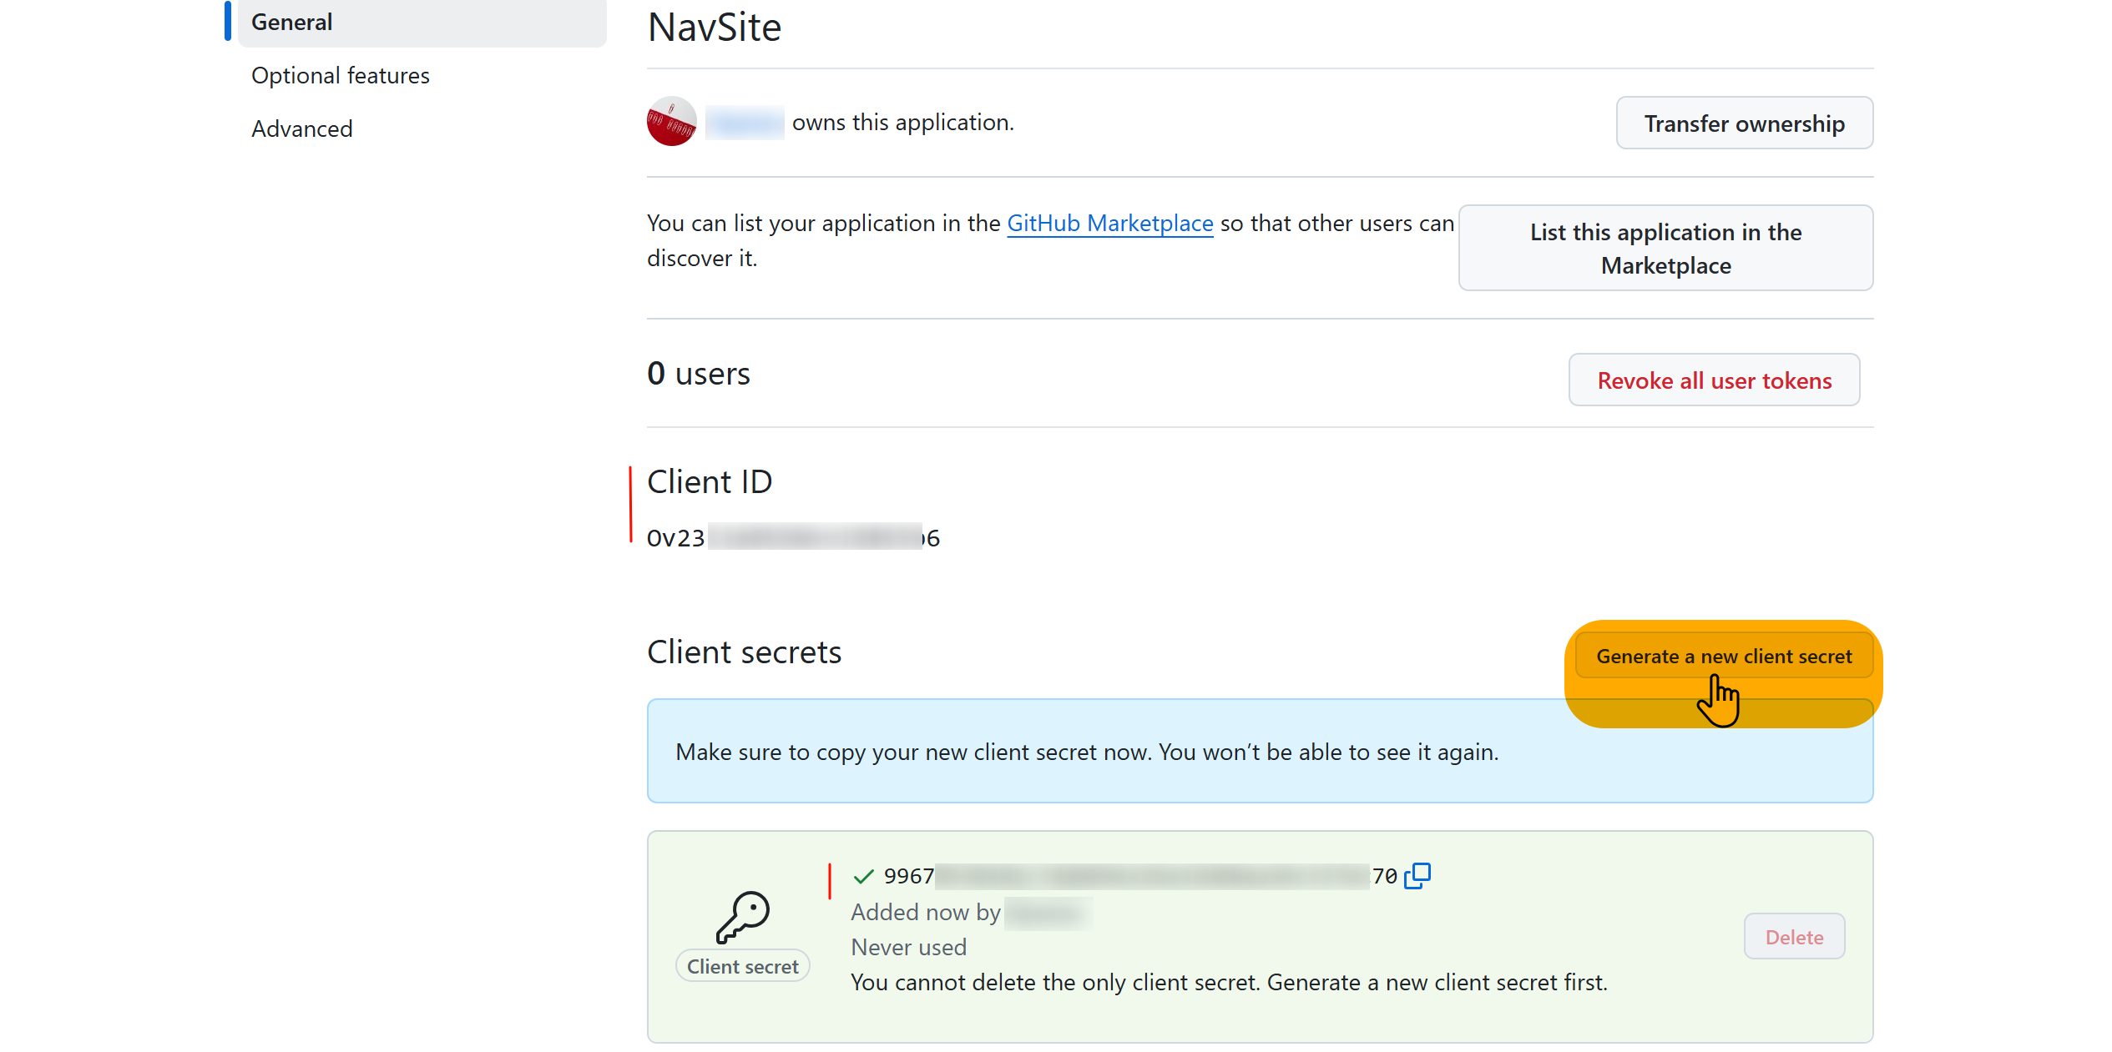Copy the client secret using the copy icon
The width and height of the screenshot is (2112, 1052).
click(1417, 876)
